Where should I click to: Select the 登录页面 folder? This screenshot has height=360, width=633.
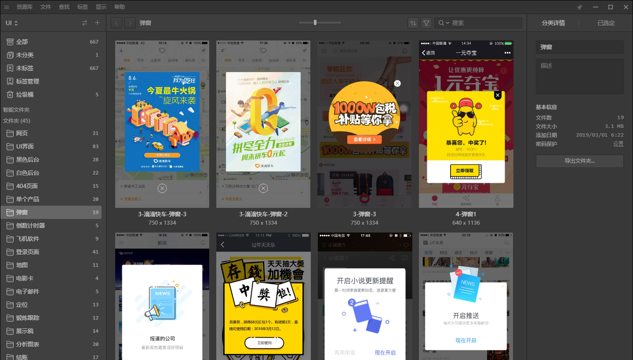click(28, 252)
